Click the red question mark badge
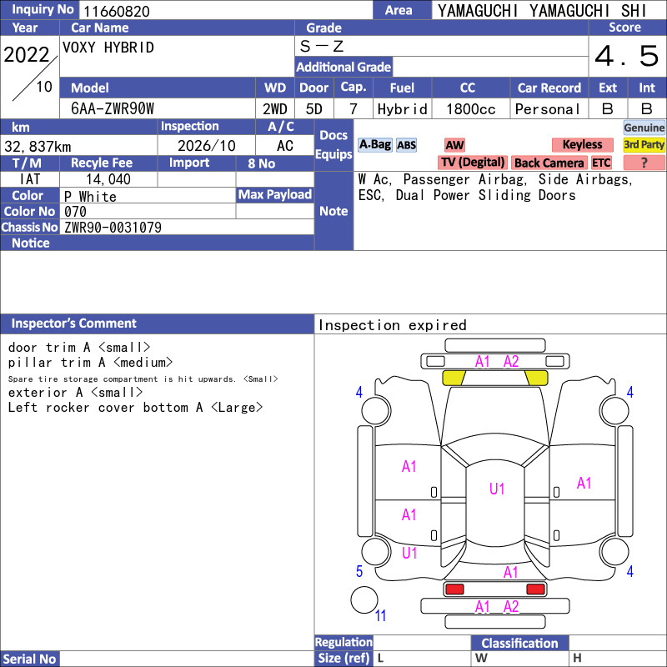The height and width of the screenshot is (667, 667). click(644, 163)
